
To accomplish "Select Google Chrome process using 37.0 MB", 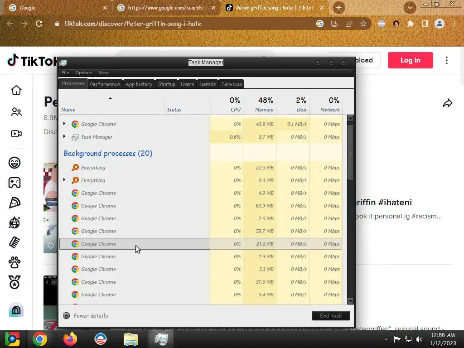I will click(x=201, y=282).
